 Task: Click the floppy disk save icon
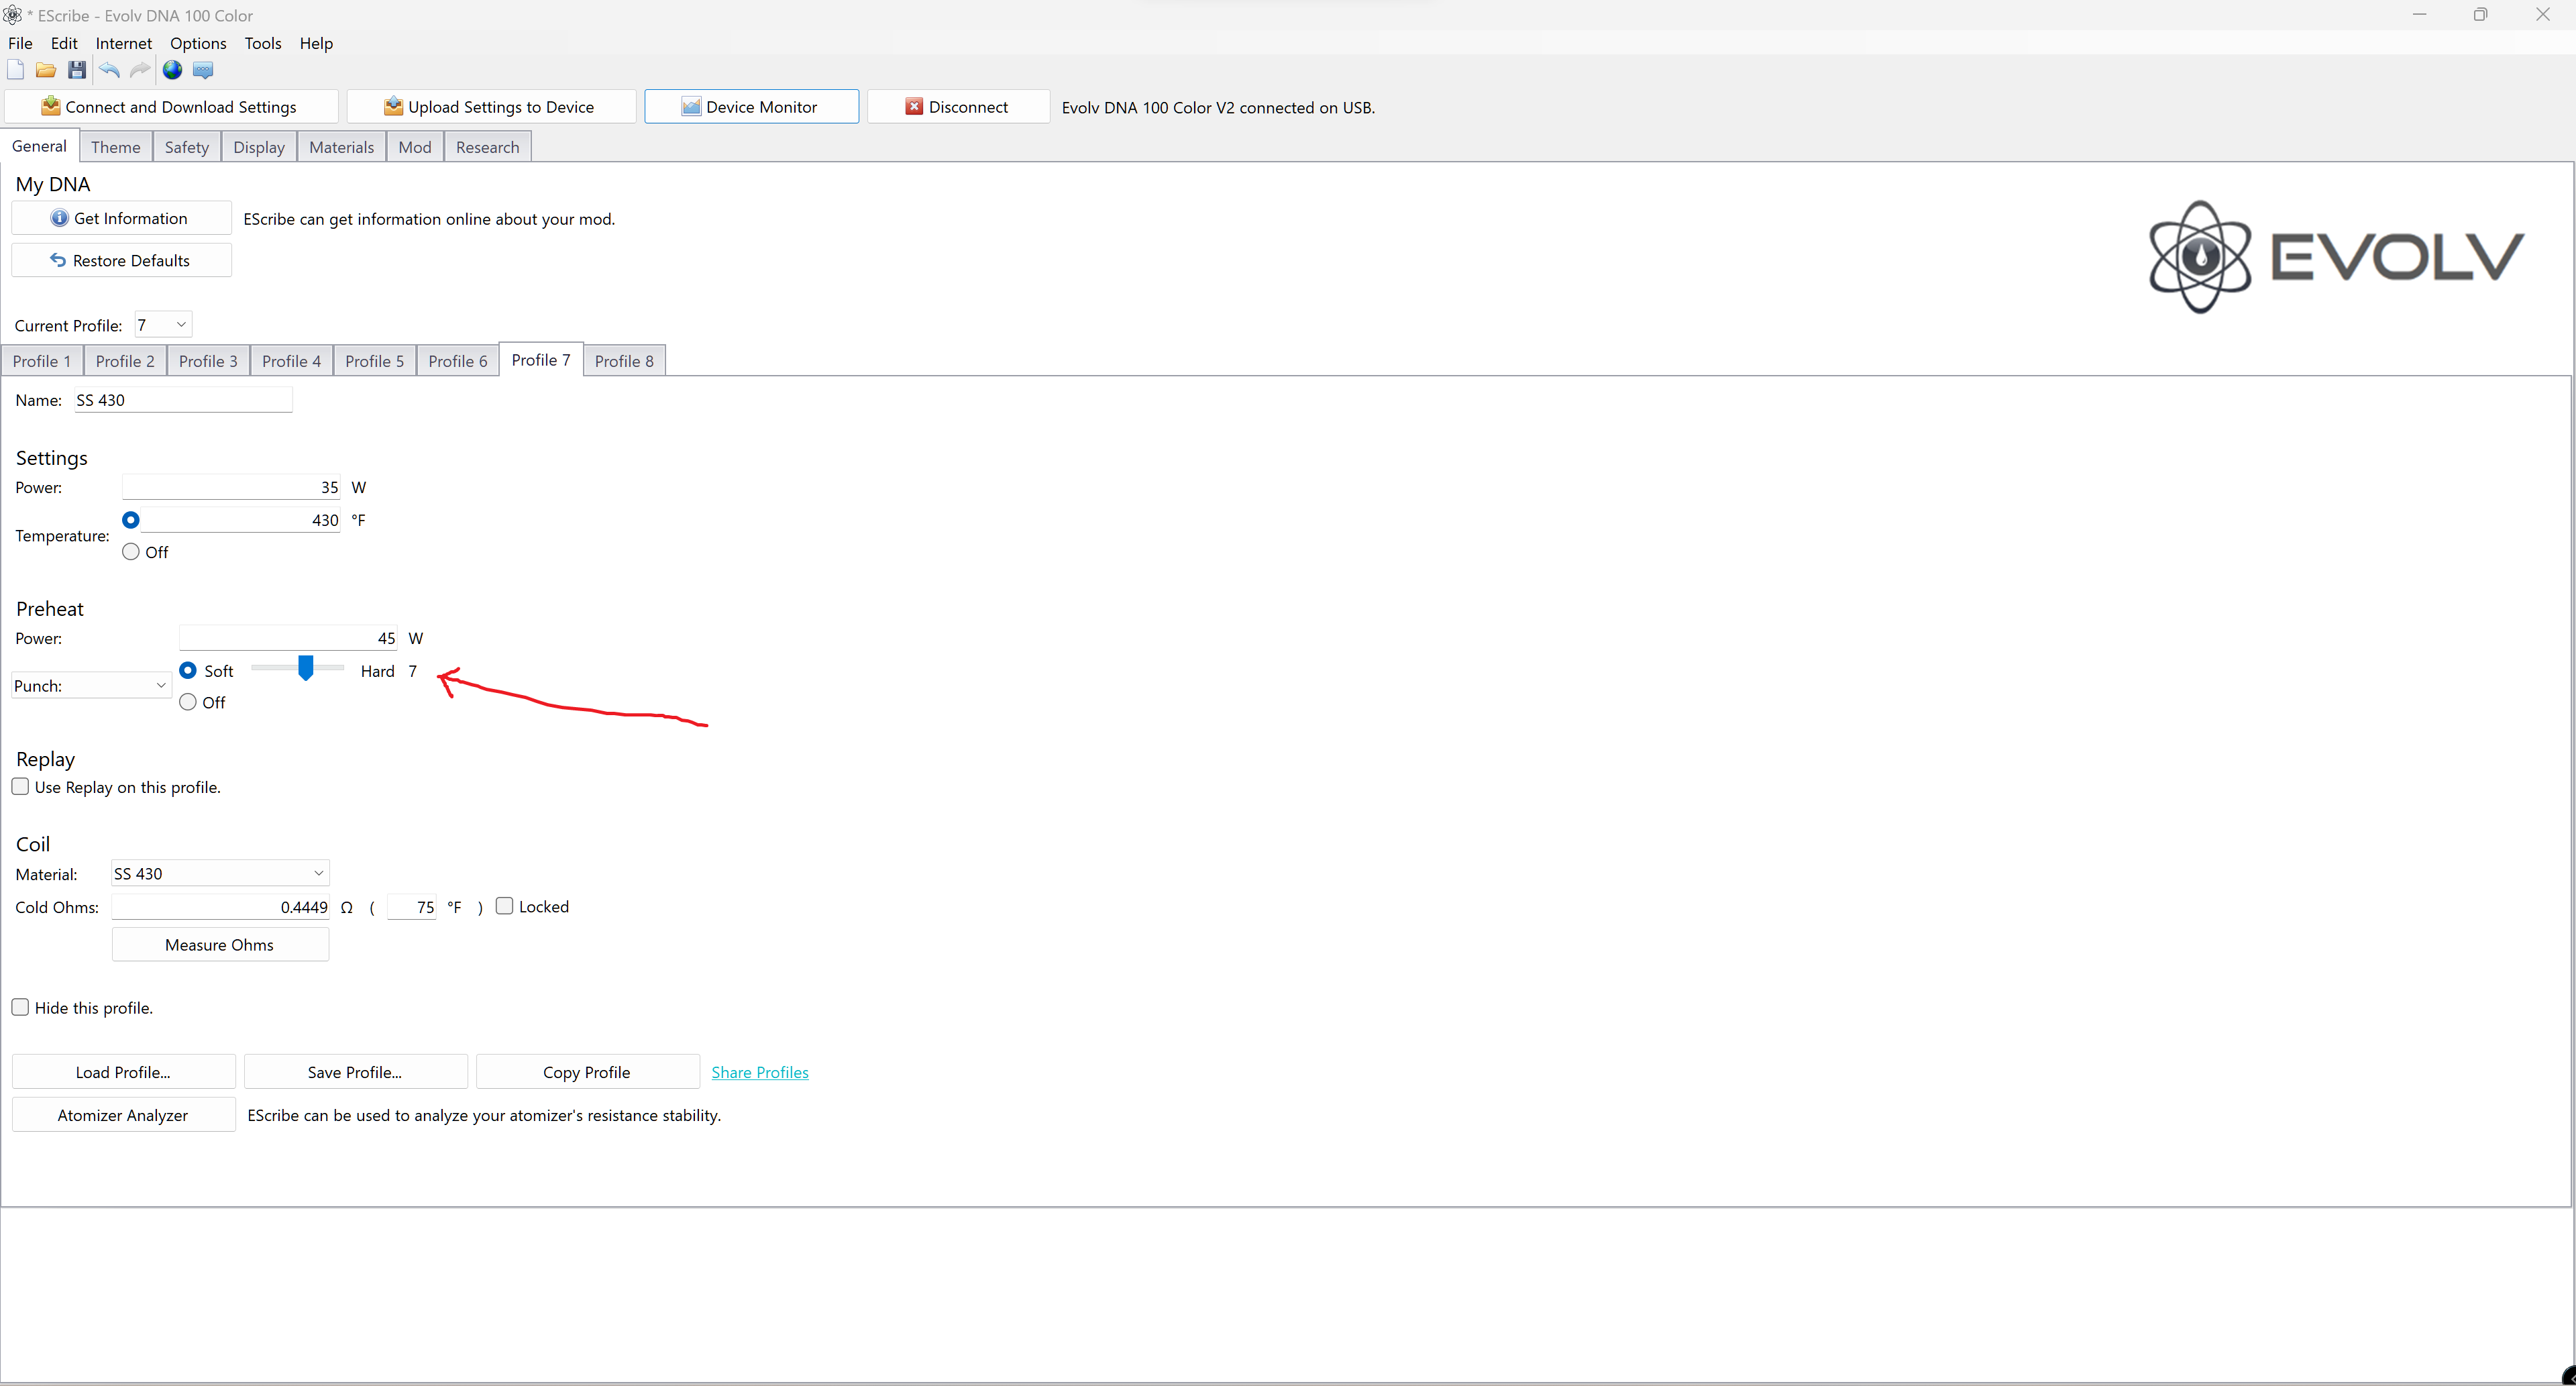coord(77,70)
